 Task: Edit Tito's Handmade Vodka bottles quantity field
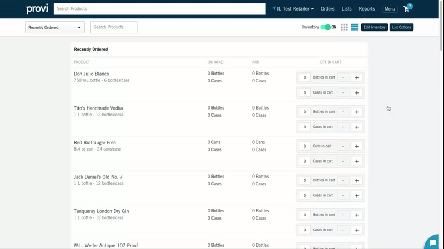(304, 112)
